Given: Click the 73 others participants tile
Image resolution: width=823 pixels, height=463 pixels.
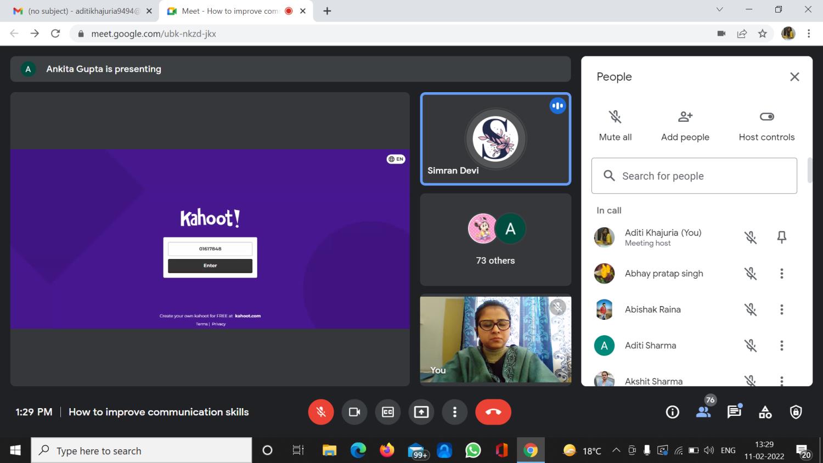Looking at the screenshot, I should click(x=495, y=240).
